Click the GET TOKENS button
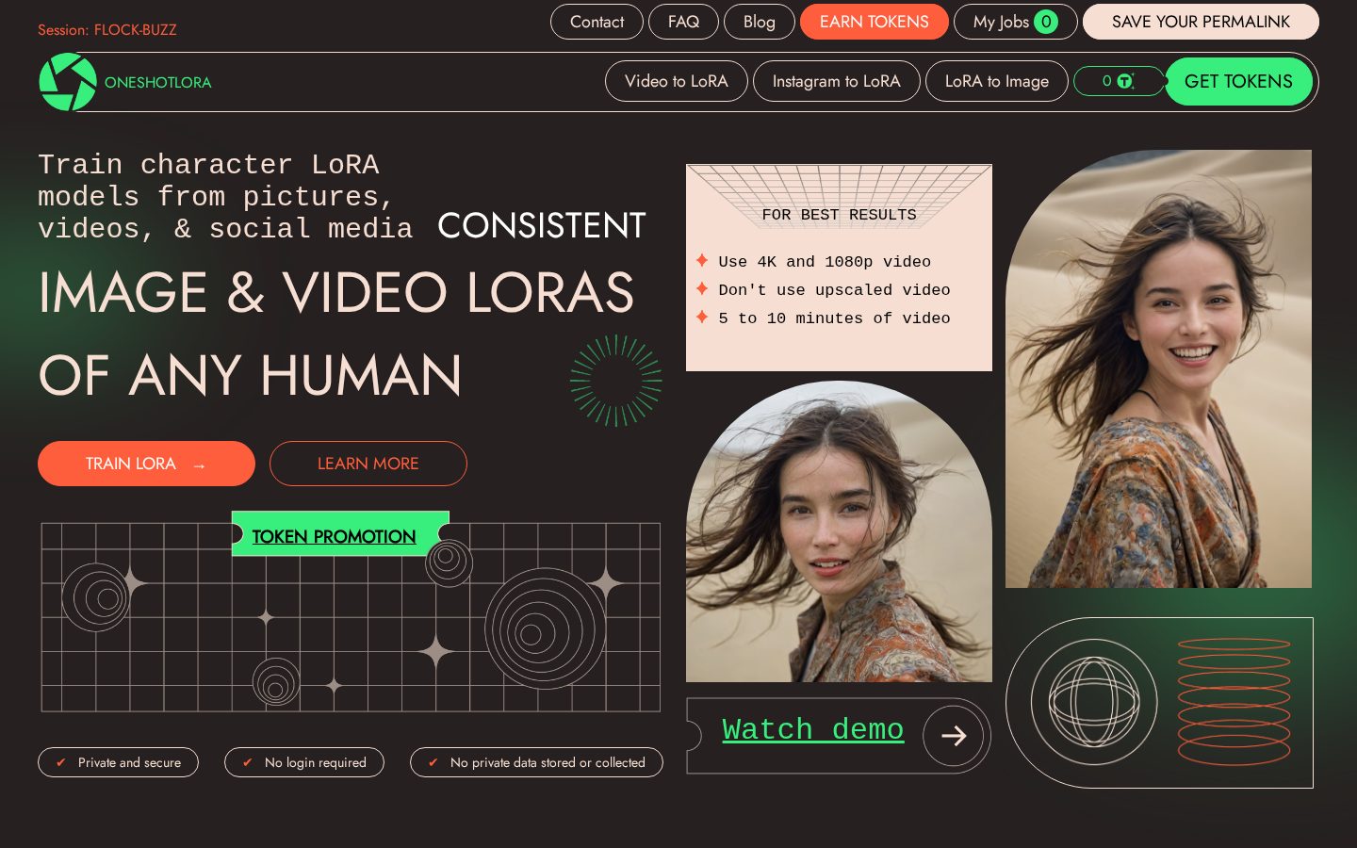Viewport: 1357px width, 848px height. (1238, 81)
